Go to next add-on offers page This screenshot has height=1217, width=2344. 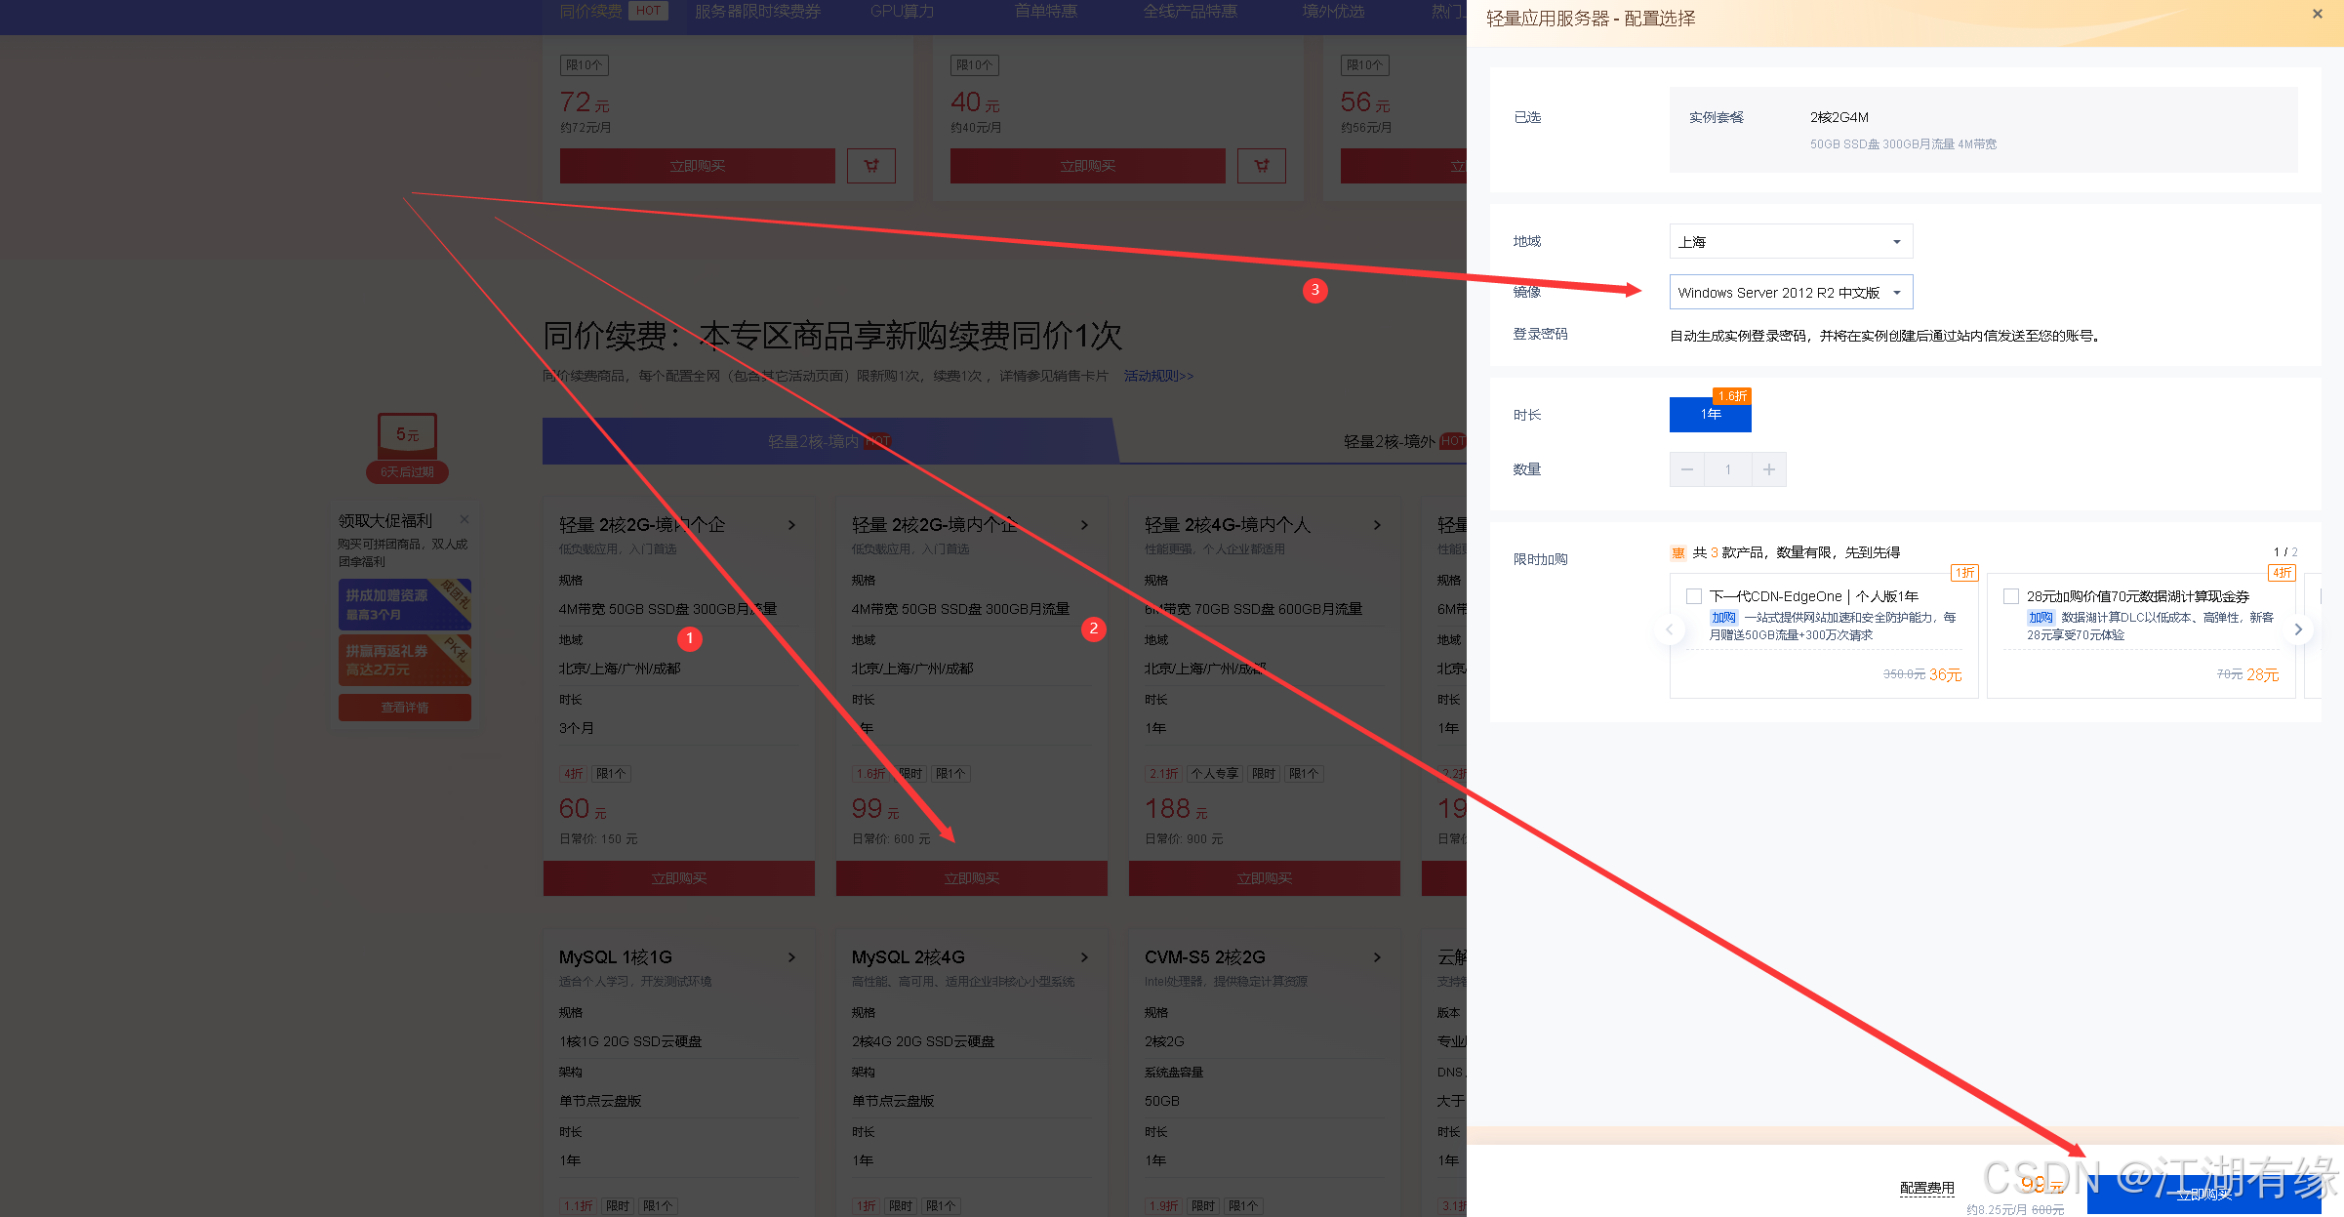(2298, 629)
